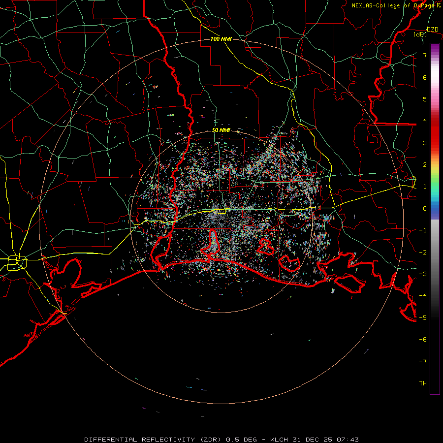The image size is (443, 443).
Task: Click the 0 value on the color scale
Action: pyautogui.click(x=425, y=209)
